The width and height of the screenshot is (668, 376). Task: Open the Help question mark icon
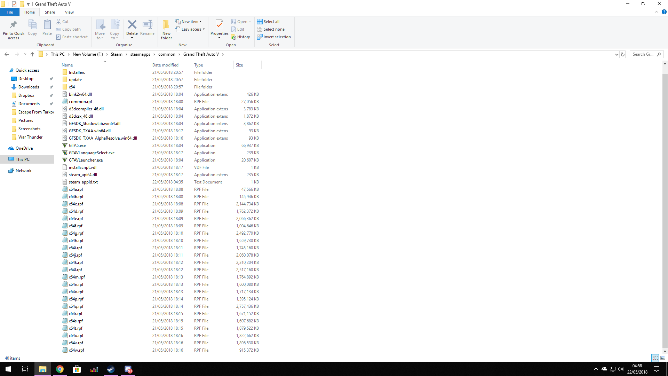664,12
